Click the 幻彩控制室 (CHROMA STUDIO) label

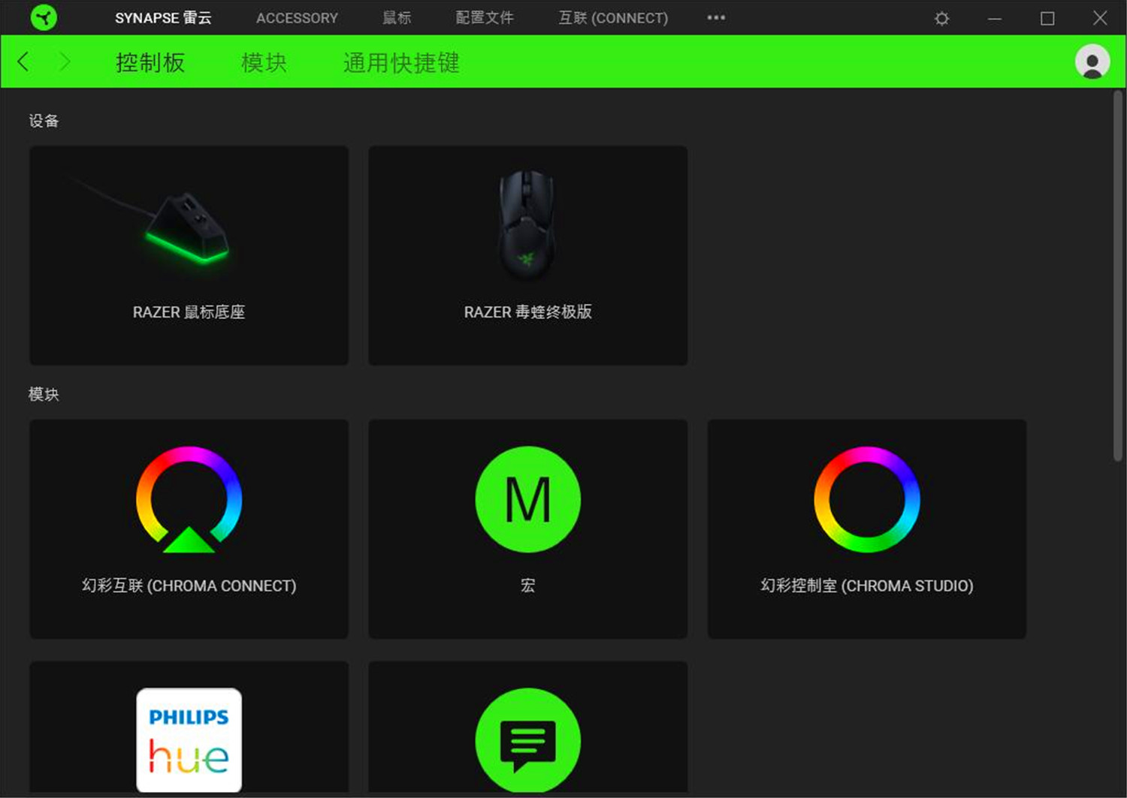[867, 586]
